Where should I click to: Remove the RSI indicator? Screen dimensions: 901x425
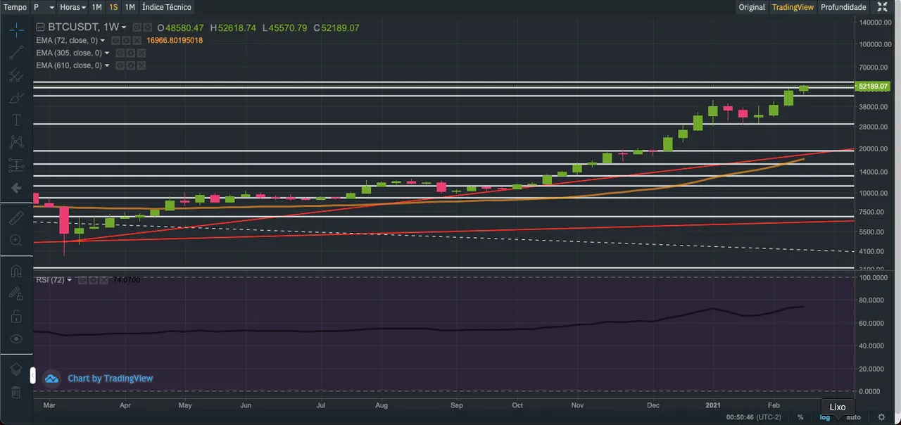click(103, 280)
